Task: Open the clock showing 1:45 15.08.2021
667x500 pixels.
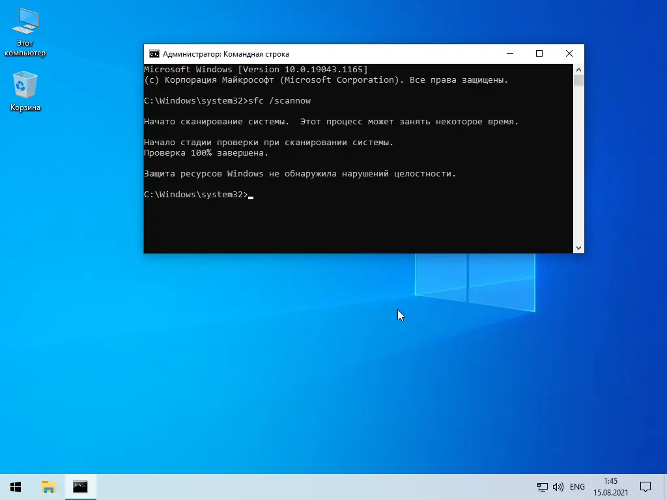Action: click(x=610, y=487)
